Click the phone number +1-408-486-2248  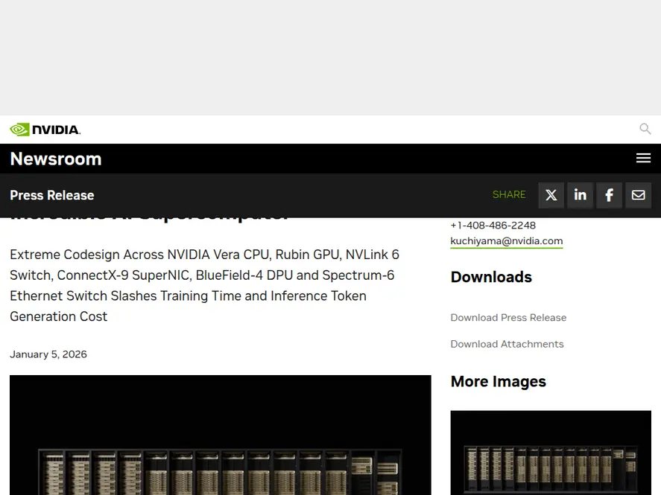[x=493, y=225]
